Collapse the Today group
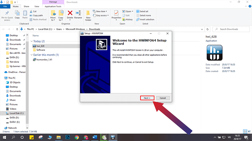This screenshot has height=141, width=252. pos(32,41)
